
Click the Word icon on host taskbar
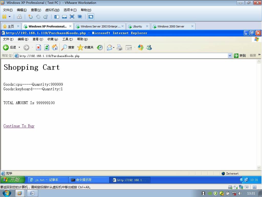pyautogui.click(x=32, y=193)
